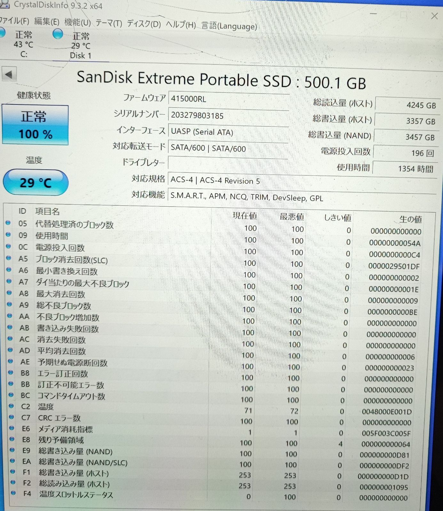Open the ヘルプ(H) menu
This screenshot has width=443, height=511.
[181, 25]
